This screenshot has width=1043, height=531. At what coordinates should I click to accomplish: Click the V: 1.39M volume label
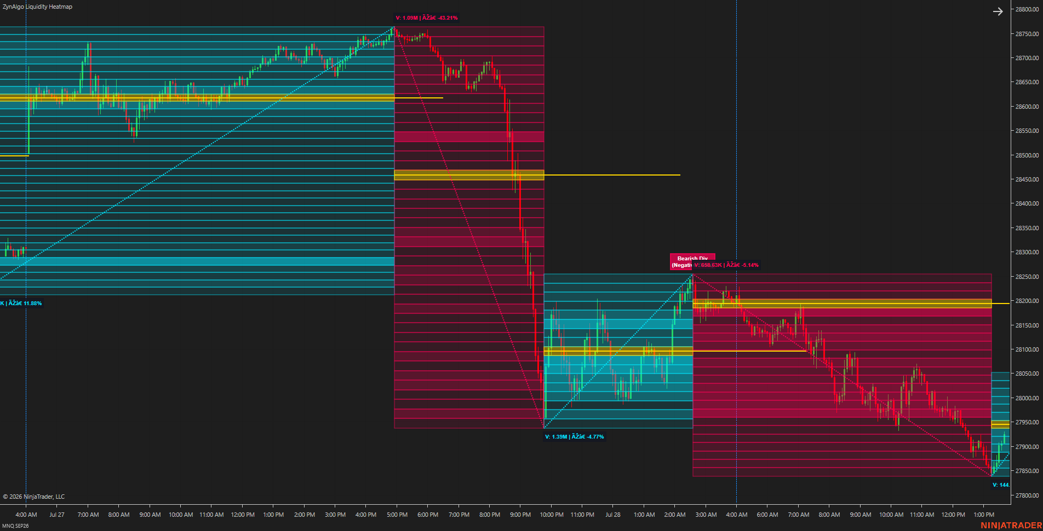575,437
